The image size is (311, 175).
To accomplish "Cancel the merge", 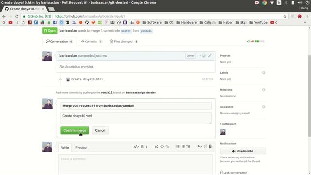I will click(100, 130).
